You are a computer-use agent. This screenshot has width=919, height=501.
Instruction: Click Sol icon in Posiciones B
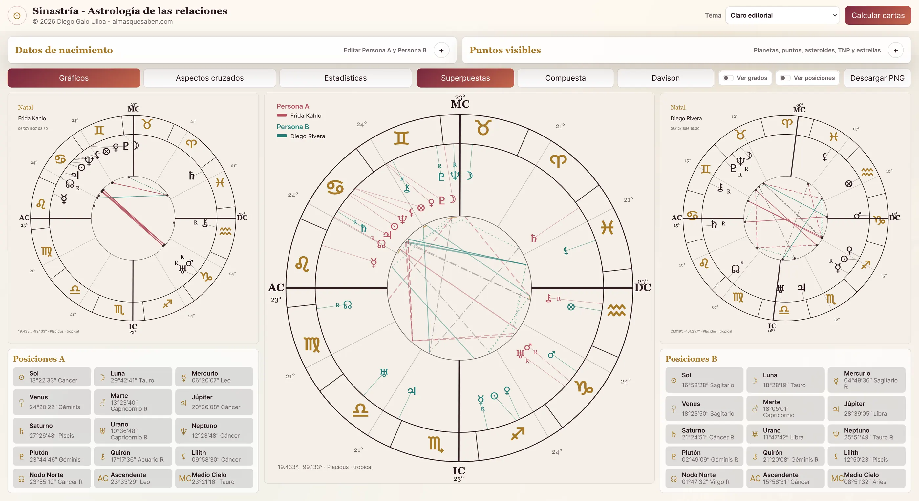point(673,381)
